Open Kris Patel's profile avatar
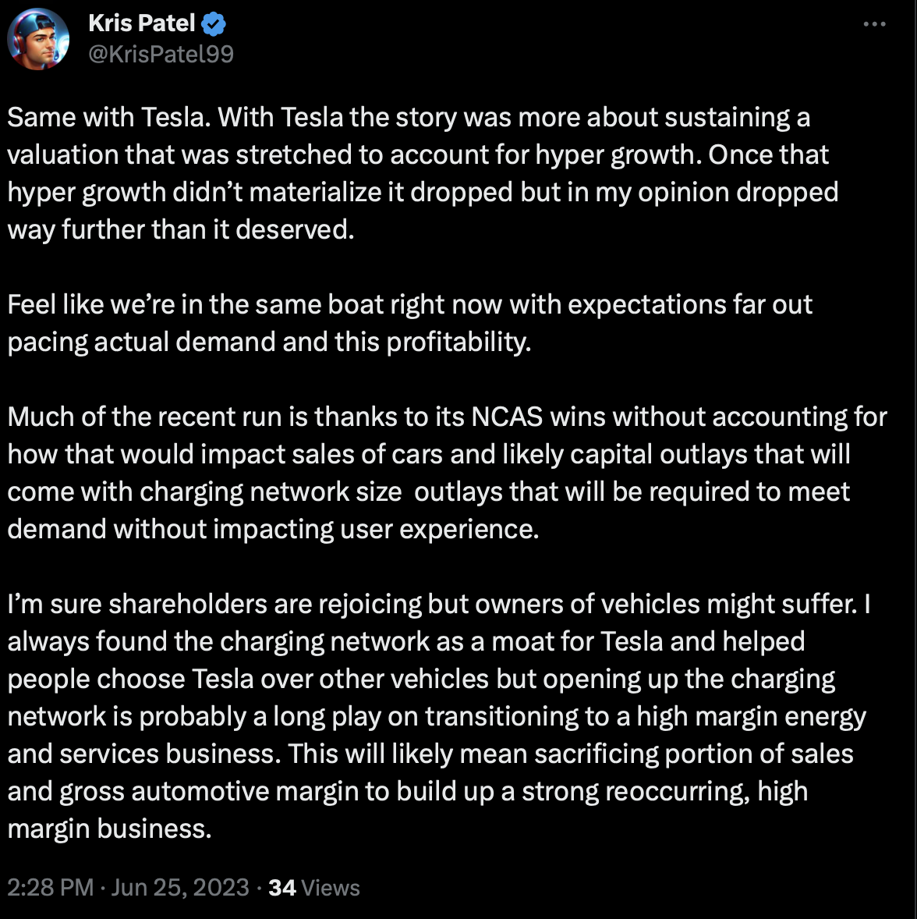 (39, 39)
